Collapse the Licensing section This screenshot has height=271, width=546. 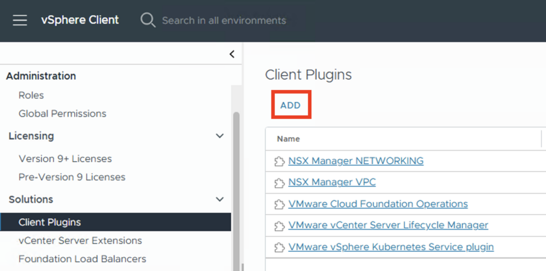pos(219,136)
